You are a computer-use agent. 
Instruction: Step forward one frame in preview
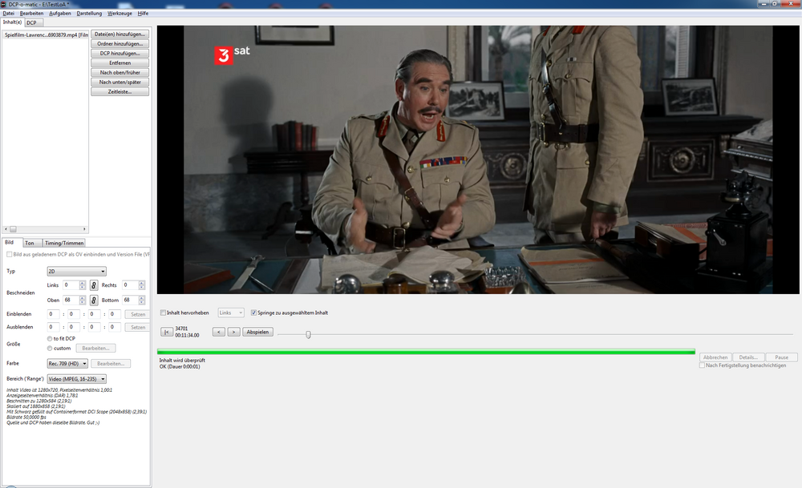point(233,332)
